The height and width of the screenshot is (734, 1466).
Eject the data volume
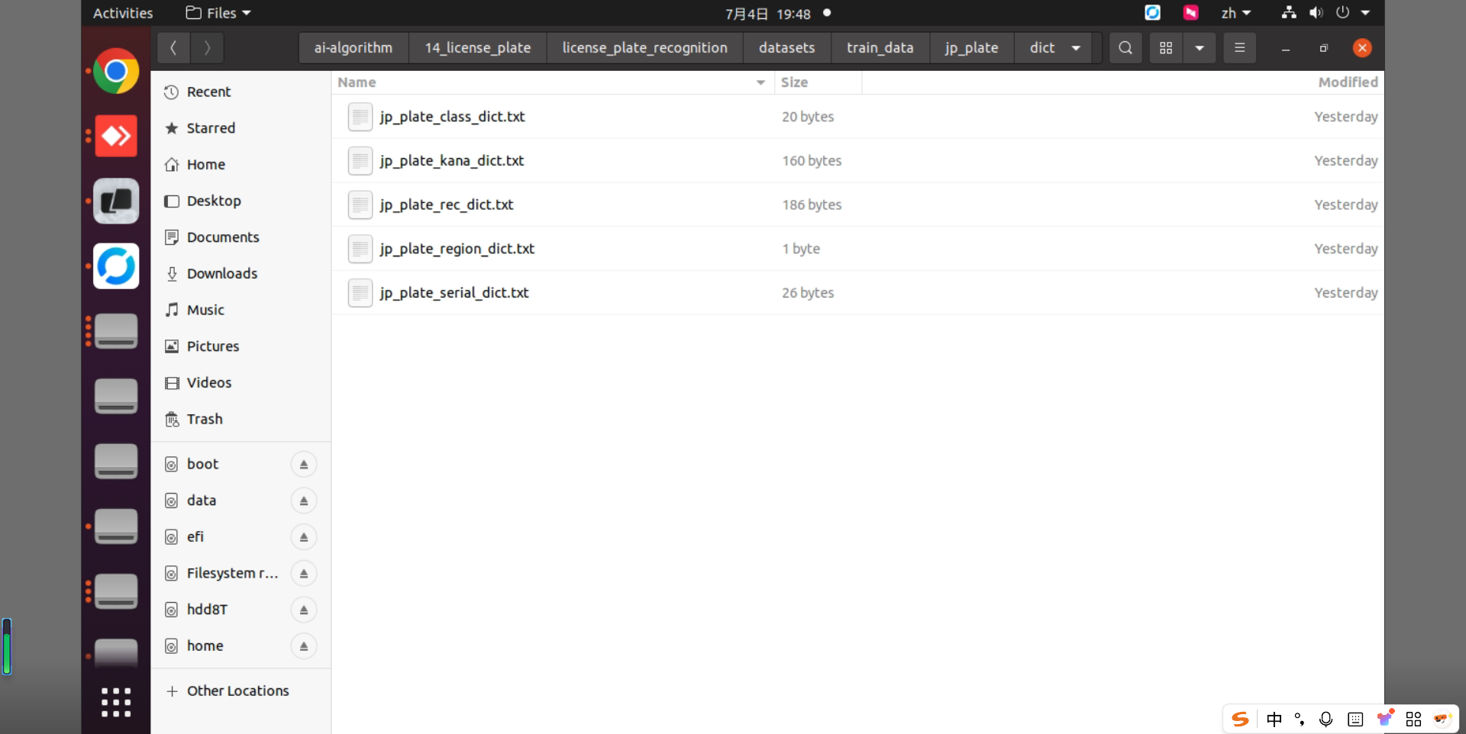click(304, 501)
